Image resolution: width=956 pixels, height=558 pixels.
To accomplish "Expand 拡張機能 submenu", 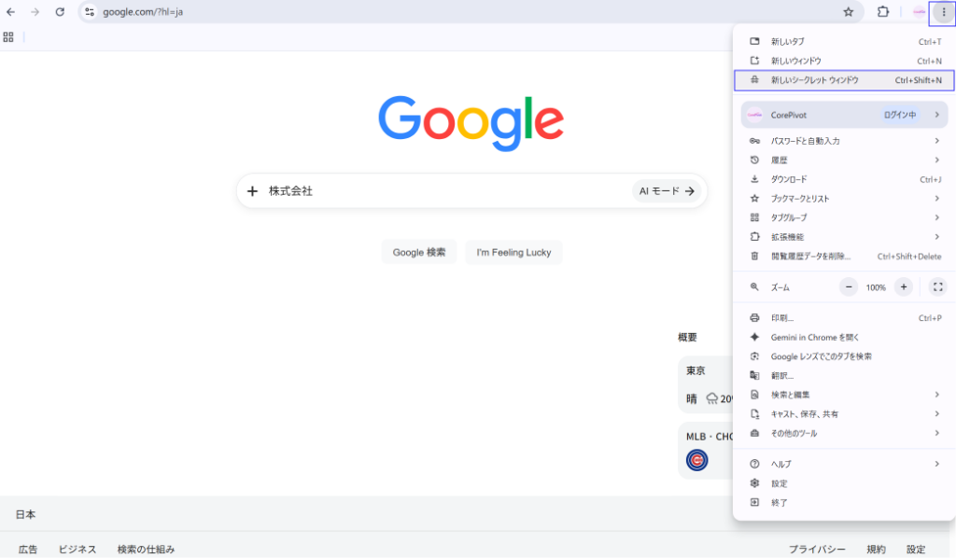I will click(x=844, y=237).
